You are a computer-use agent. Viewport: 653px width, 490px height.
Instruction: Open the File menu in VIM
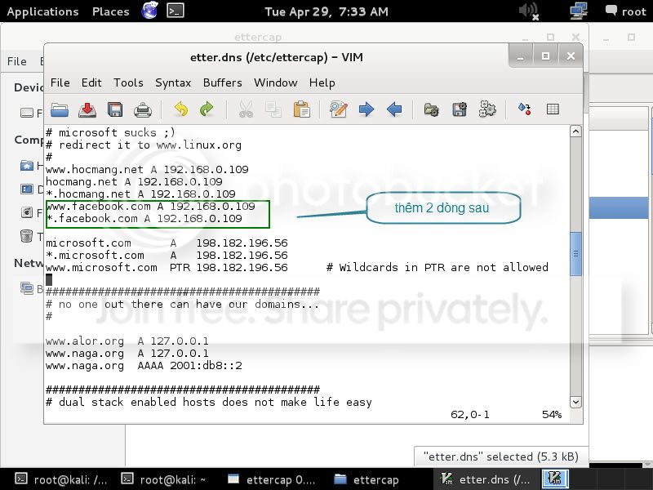coord(60,82)
